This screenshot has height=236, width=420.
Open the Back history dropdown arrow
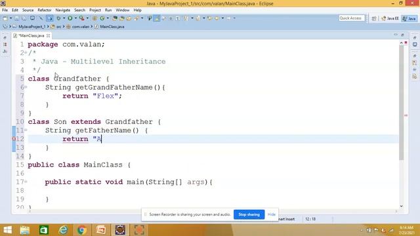(x=222, y=18)
